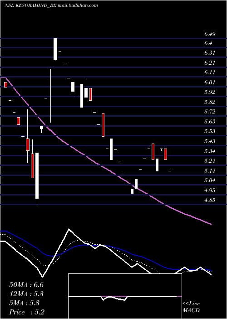Click the 12MA : 5.3 readout
227x319 pixels.
coord(26,294)
